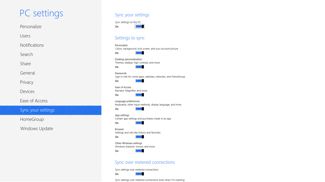Screen dimensions: 325x182
Task: Open the Privacy settings page
Action: pyautogui.click(x=27, y=82)
